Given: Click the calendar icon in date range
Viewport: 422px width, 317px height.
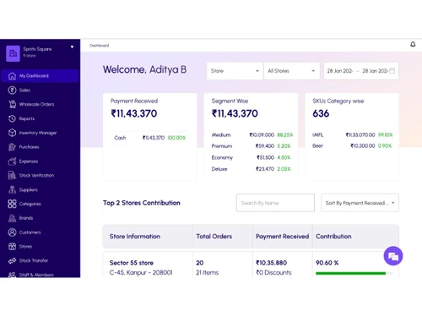Looking at the screenshot, I should coord(392,71).
